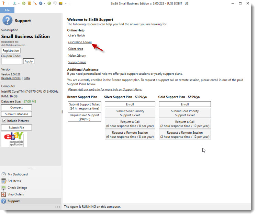Switch to Ship Orders mode
The image size is (258, 217).
[16, 194]
